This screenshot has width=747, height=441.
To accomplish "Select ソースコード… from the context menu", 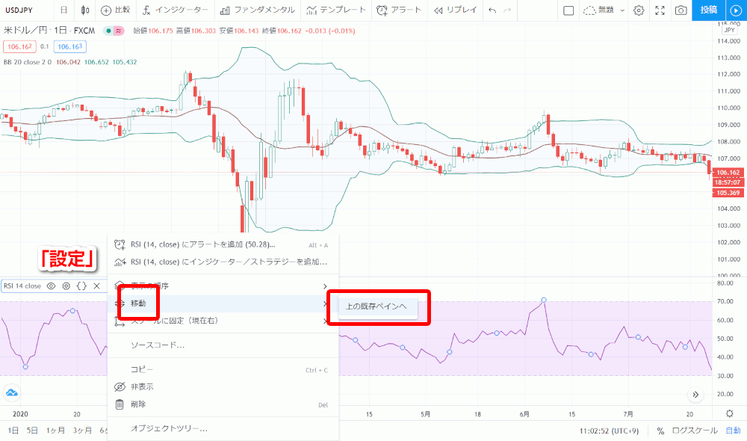I will [x=223, y=345].
